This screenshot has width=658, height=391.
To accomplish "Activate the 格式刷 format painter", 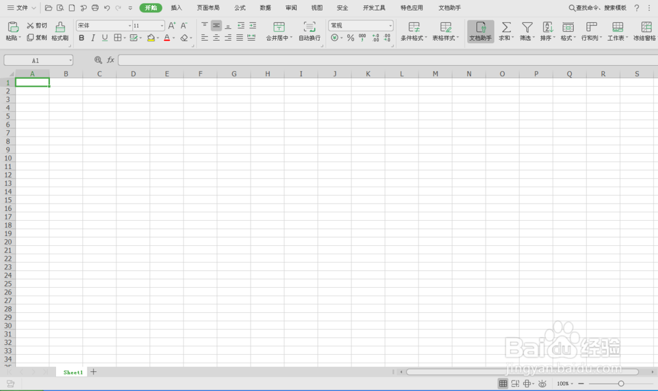I will pos(60,31).
